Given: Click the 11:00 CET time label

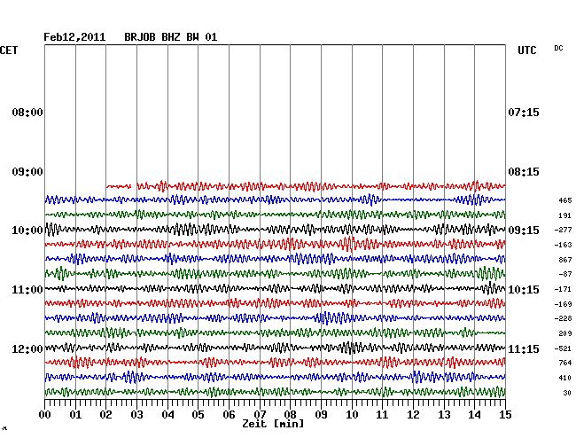Looking at the screenshot, I should coord(27,290).
